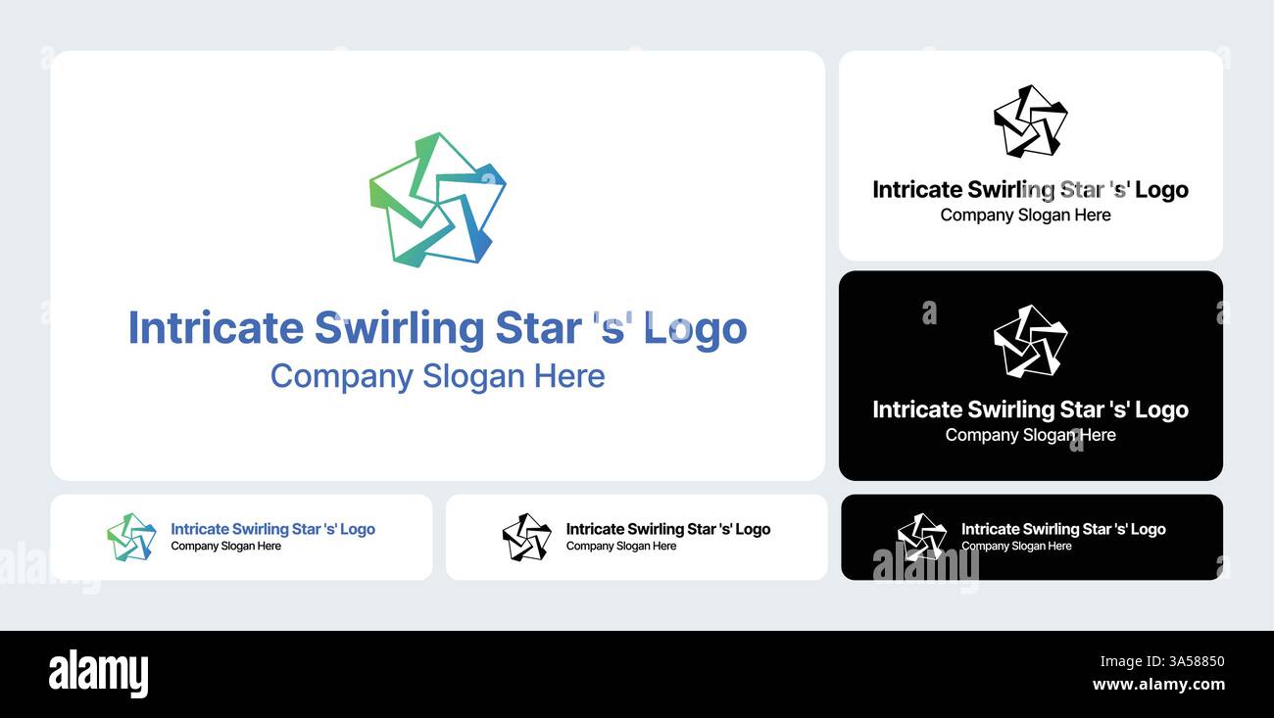This screenshot has width=1274, height=718.
Task: Click the black star icon on white card
Action: click(1030, 121)
